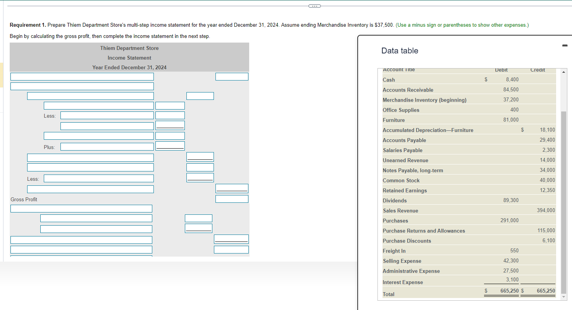The width and height of the screenshot is (572, 310).
Task: Open the first dropdown beside the Less label
Action: point(107,116)
